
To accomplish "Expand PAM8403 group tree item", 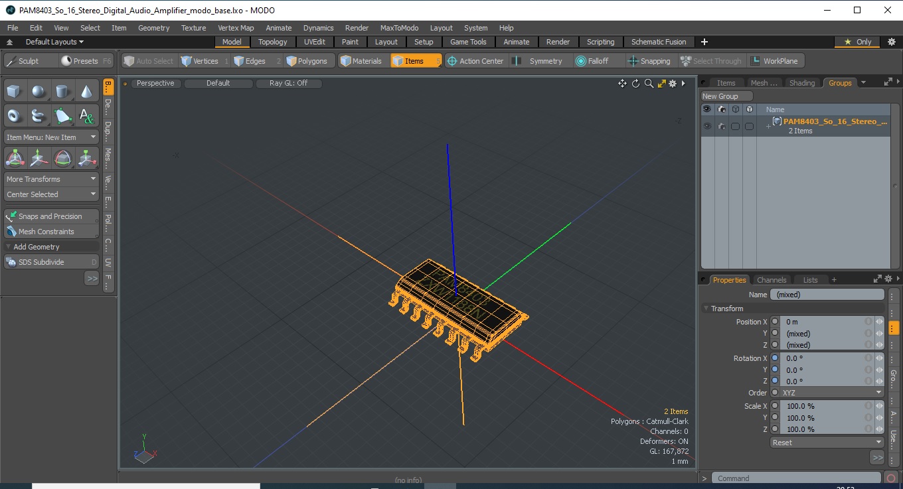I will pyautogui.click(x=768, y=126).
